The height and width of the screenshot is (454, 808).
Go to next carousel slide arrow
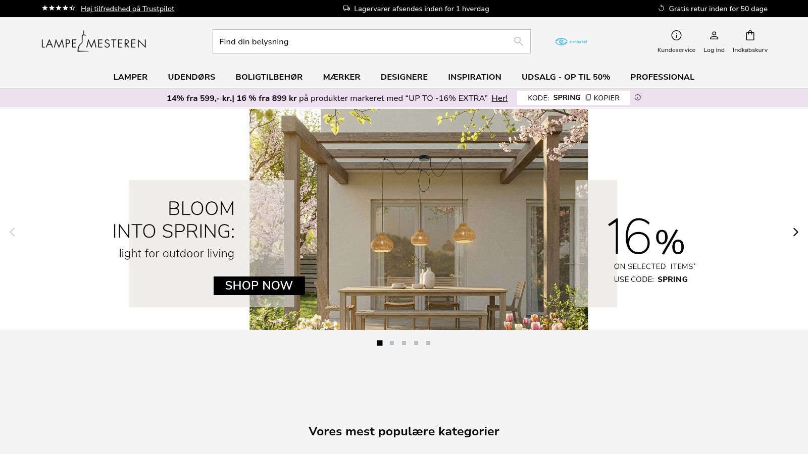[795, 232]
